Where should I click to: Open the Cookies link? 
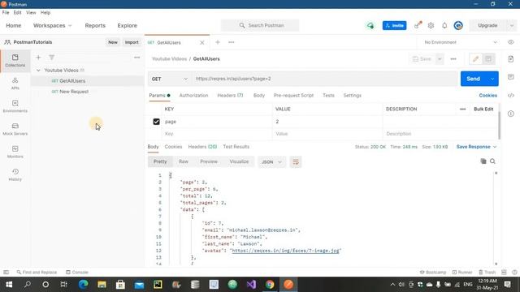point(487,96)
